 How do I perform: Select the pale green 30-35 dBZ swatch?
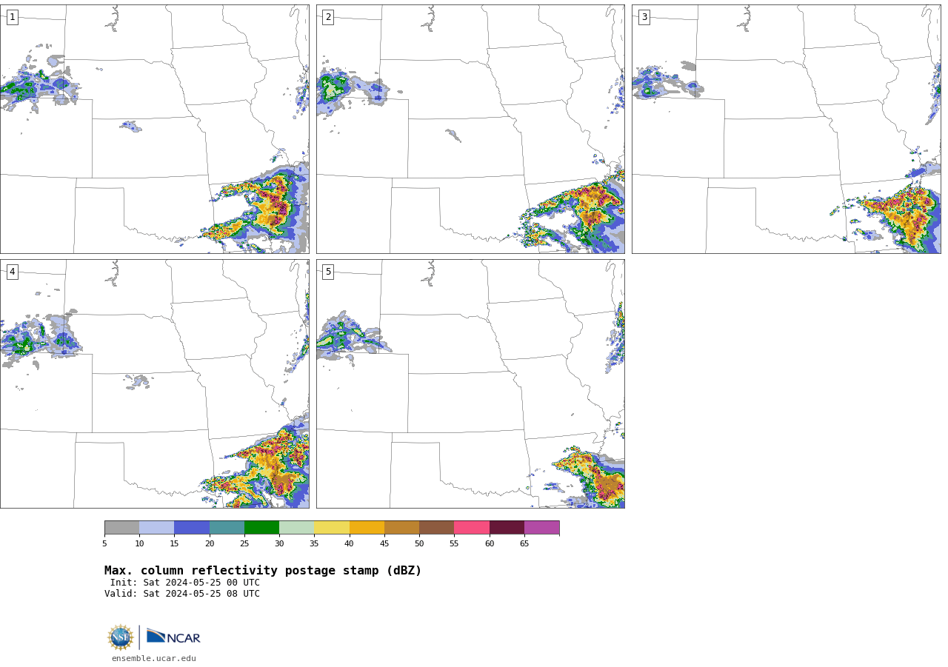tap(296, 528)
